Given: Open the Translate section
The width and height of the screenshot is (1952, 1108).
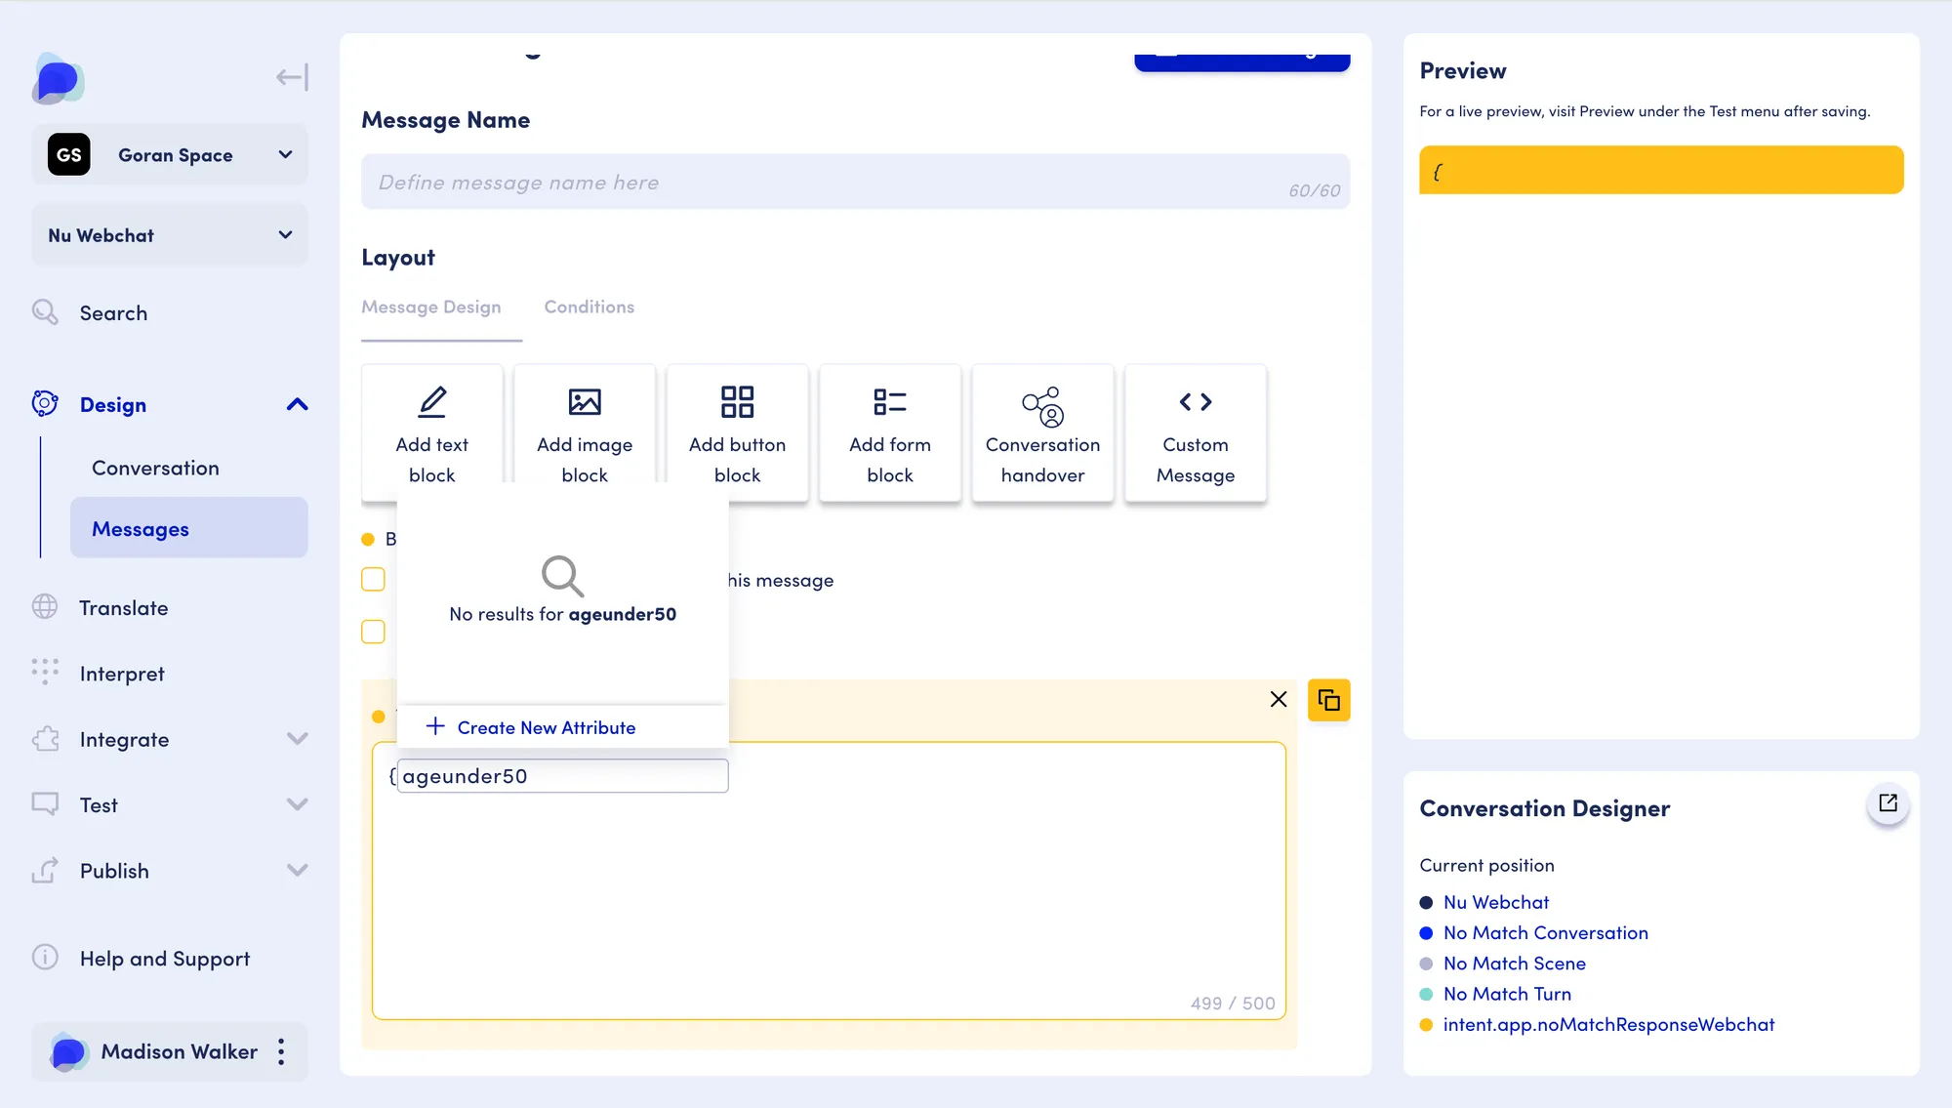Looking at the screenshot, I should (123, 607).
